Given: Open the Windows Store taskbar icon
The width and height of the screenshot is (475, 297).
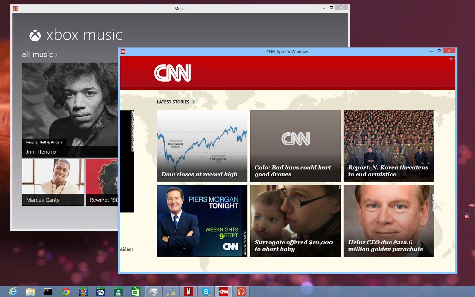Looking at the screenshot, I should [136, 292].
